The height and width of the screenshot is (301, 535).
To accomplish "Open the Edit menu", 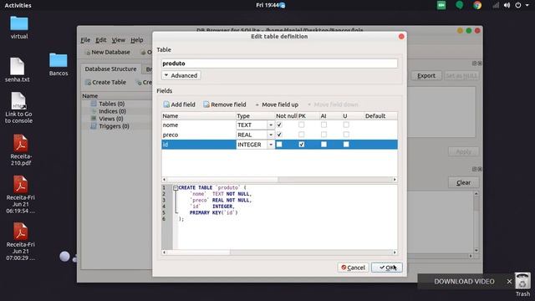I will click(x=100, y=40).
